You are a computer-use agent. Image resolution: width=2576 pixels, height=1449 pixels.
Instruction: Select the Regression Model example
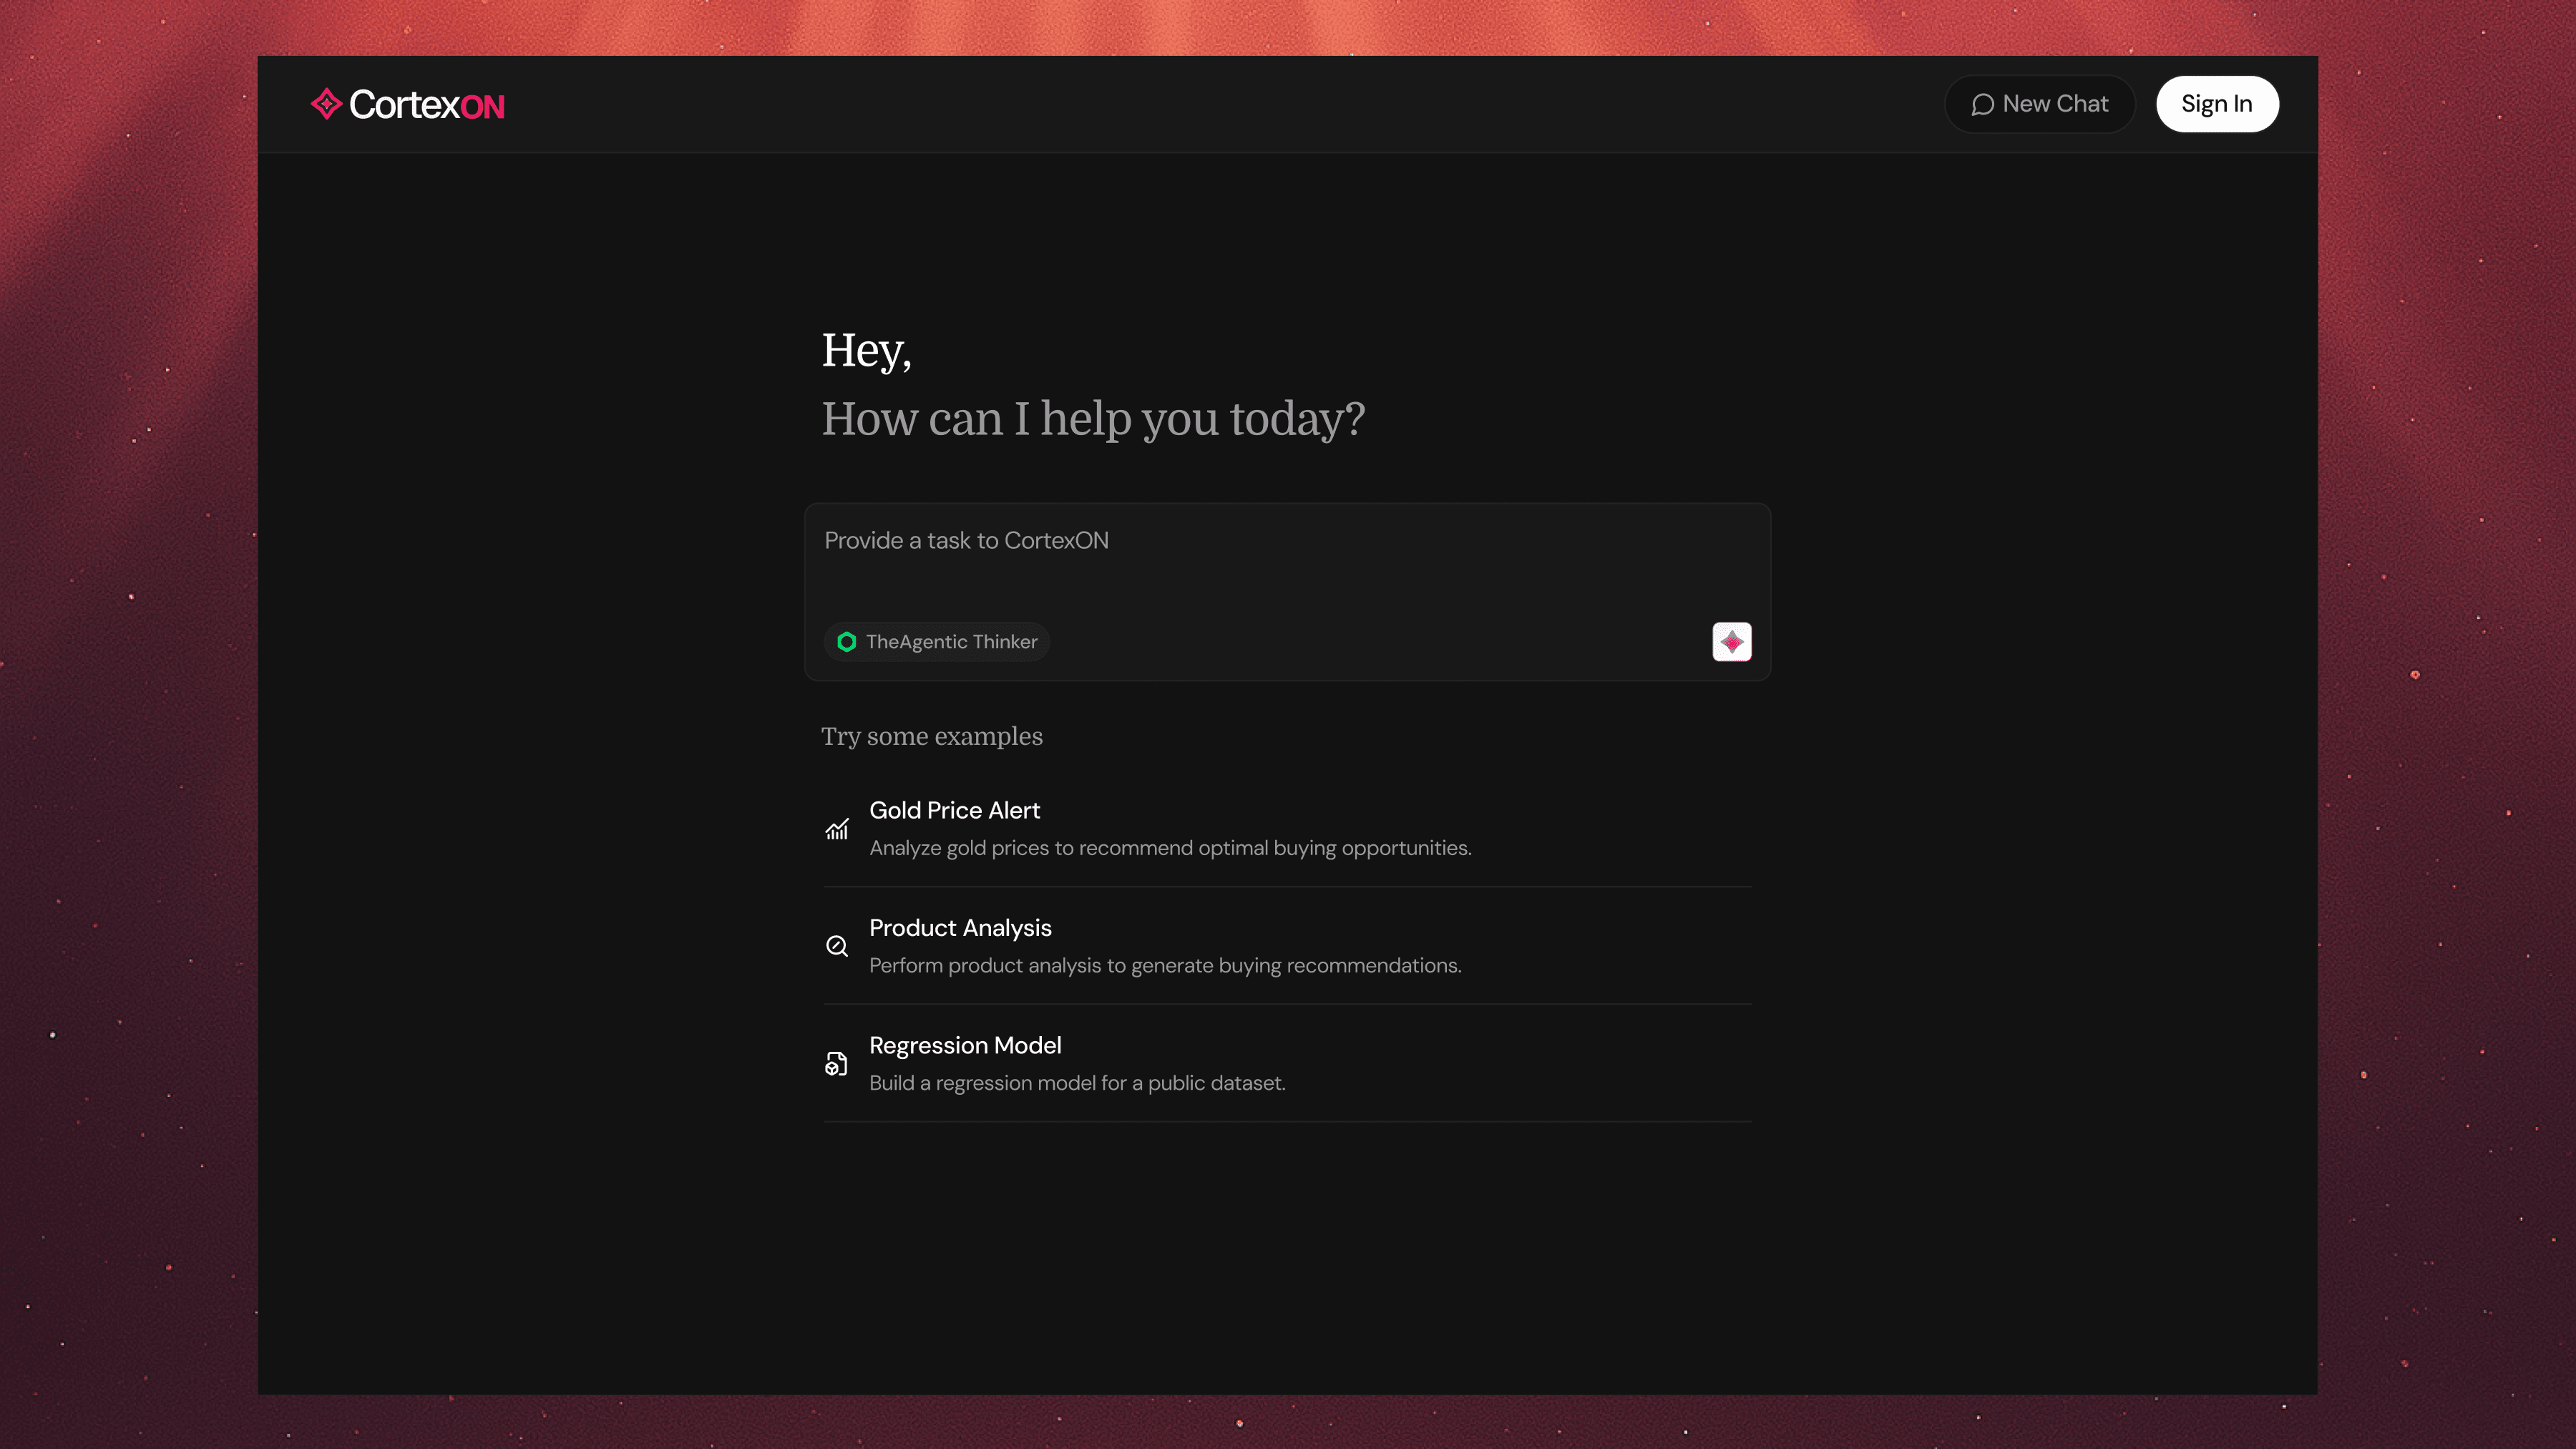click(x=1287, y=1064)
